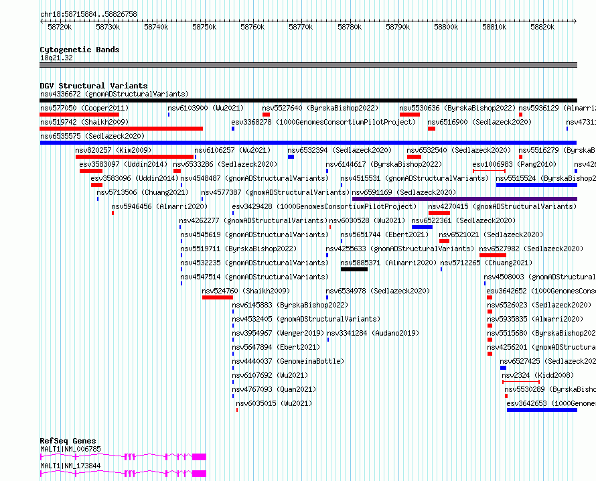Click nsv6035015 (Wu2021) label
The image size is (596, 481).
pyautogui.click(x=274, y=403)
